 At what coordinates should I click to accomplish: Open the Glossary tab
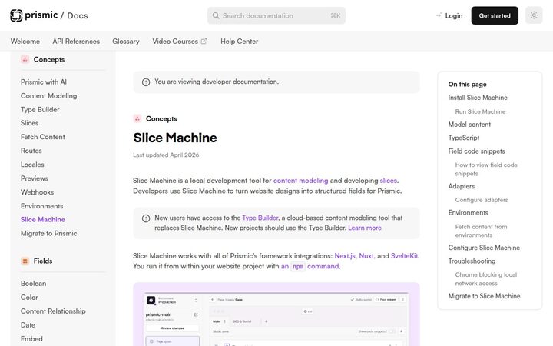126,42
